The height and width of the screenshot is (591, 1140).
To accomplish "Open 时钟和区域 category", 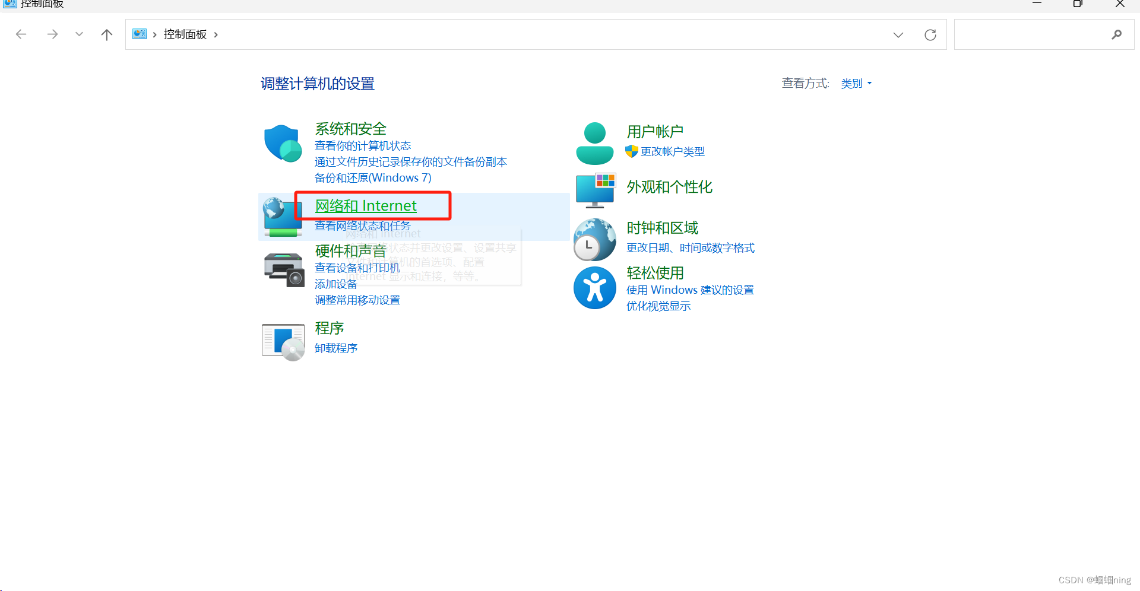I will click(662, 228).
